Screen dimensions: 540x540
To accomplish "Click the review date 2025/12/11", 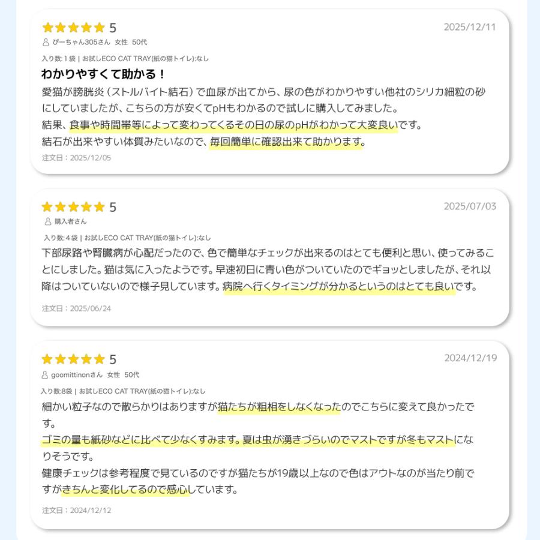I will [470, 27].
